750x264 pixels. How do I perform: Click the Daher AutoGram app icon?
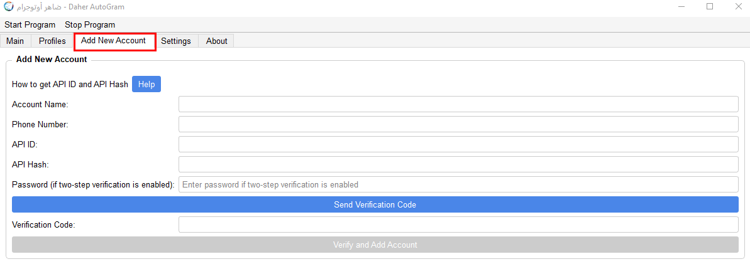point(8,7)
